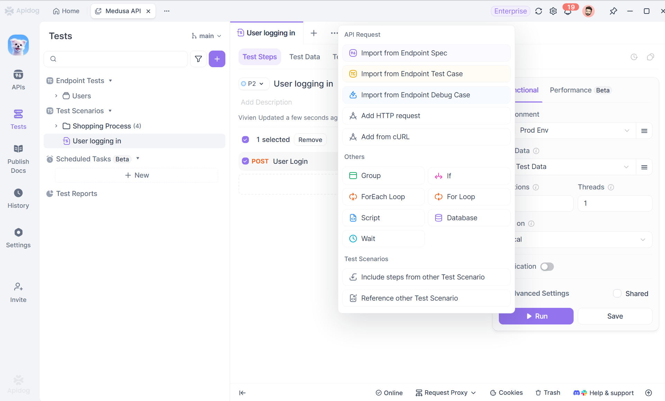Click the filter icon beside search box
This screenshot has width=665, height=401.
coord(198,59)
